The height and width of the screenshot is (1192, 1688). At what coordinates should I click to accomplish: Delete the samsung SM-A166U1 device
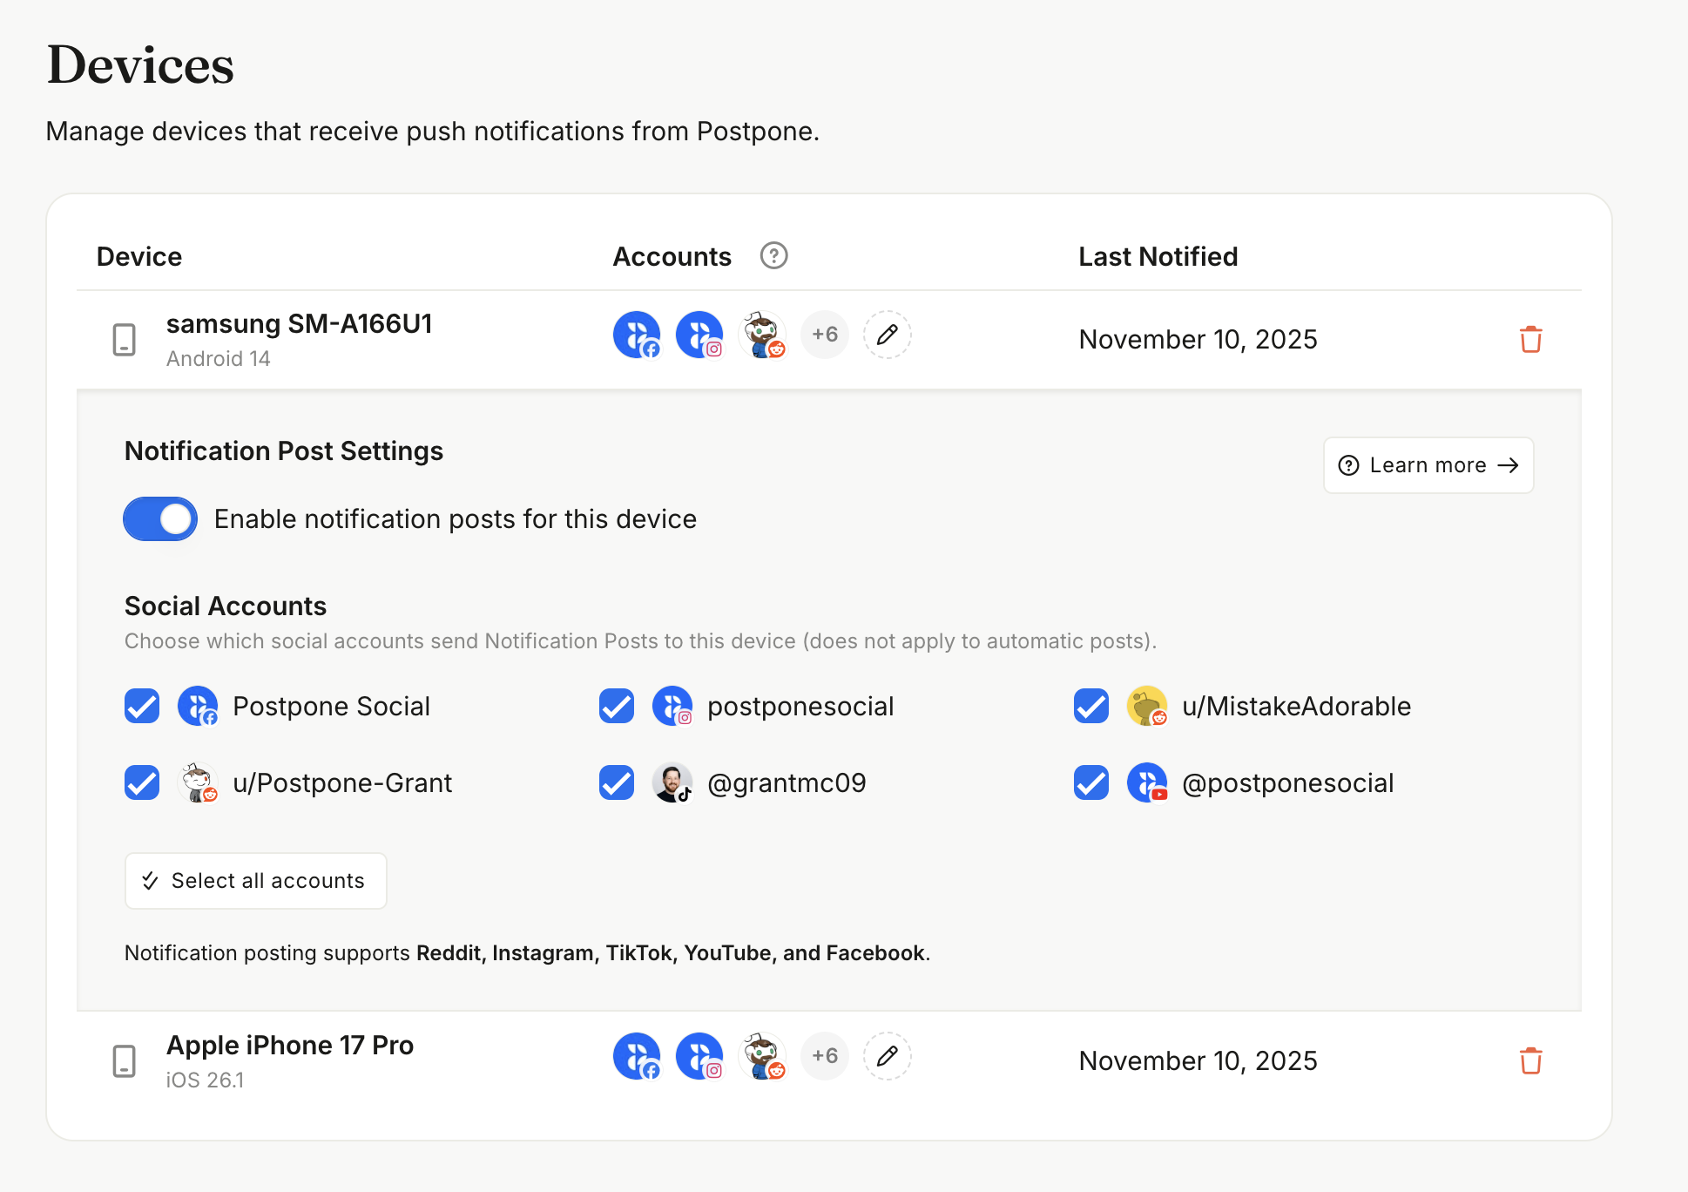pos(1530,339)
